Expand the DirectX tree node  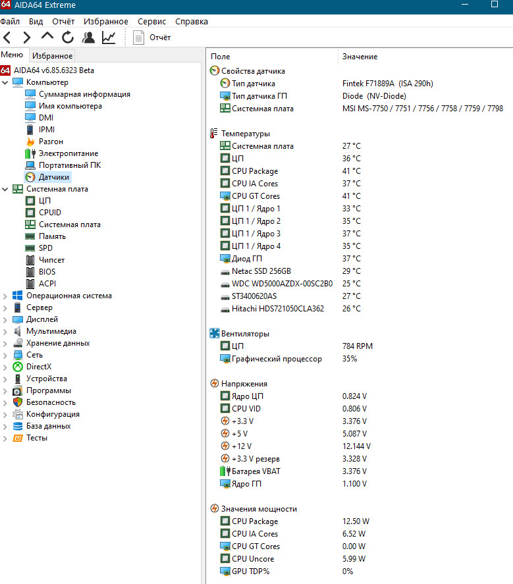click(5, 367)
